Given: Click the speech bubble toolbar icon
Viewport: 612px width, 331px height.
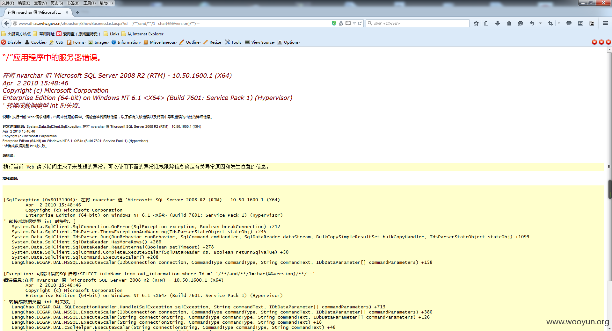Looking at the screenshot, I should click(569, 23).
